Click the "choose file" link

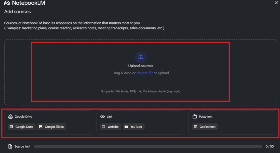[145, 73]
